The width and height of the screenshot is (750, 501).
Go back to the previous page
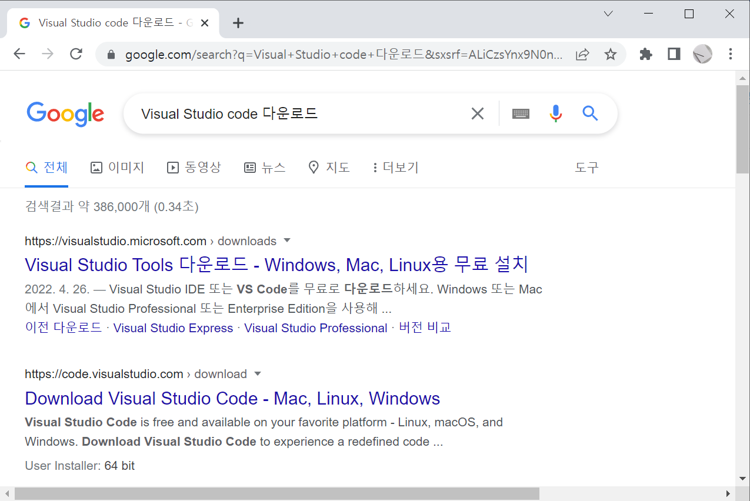tap(19, 54)
